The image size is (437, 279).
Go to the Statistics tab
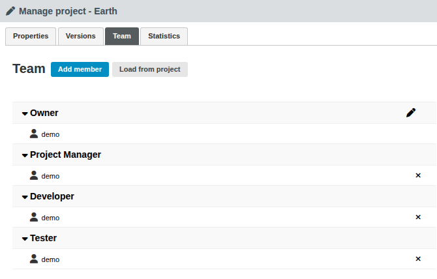click(164, 37)
